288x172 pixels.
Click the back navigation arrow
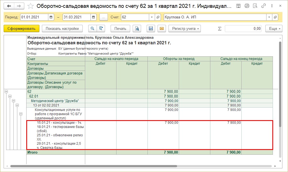click(x=9, y=6)
